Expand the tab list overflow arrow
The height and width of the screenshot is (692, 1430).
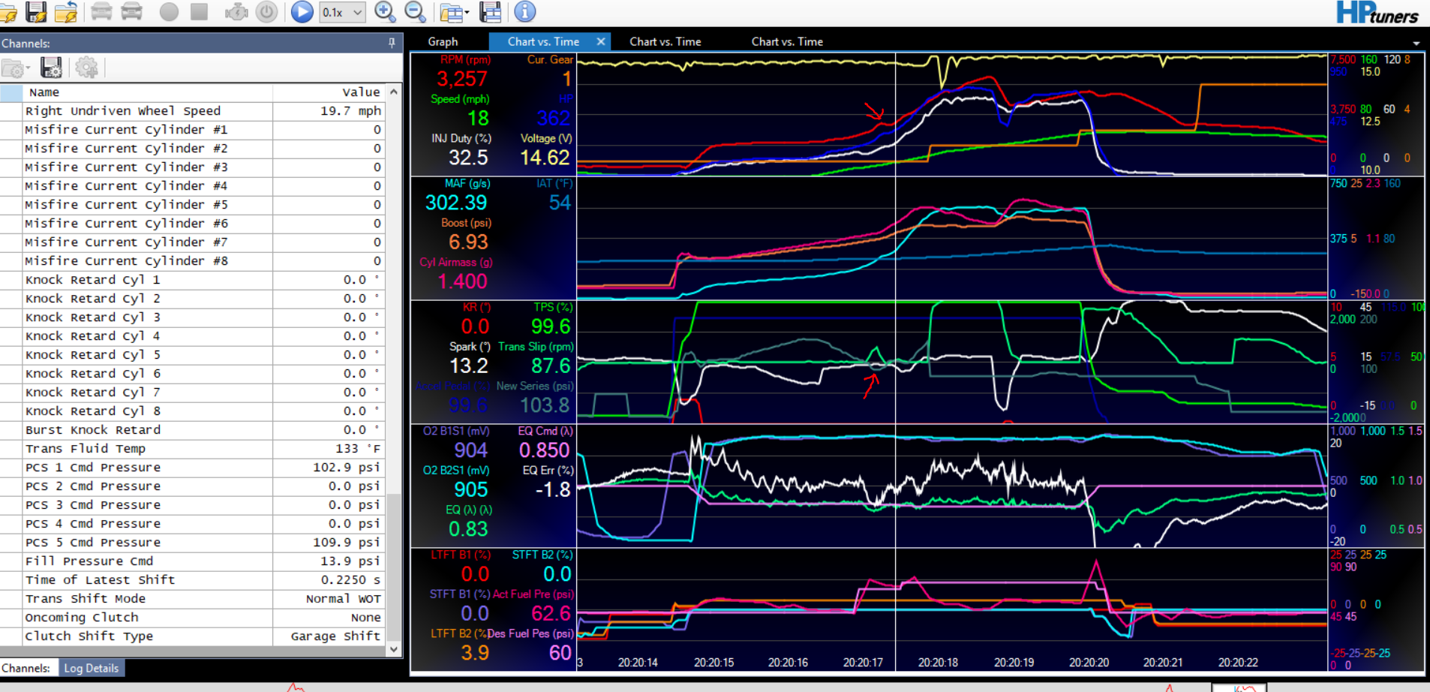[x=1416, y=44]
